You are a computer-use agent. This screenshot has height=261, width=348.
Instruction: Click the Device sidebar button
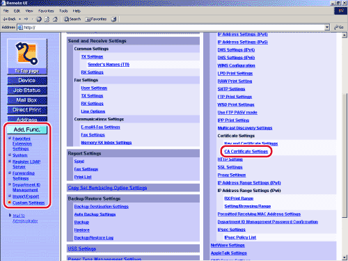[27, 81]
